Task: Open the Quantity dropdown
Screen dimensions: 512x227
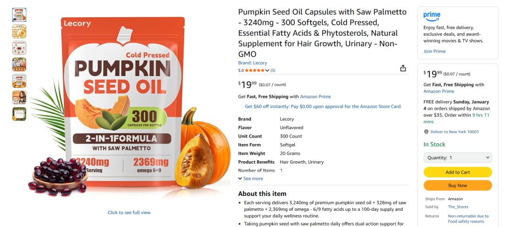Action: coord(458,158)
